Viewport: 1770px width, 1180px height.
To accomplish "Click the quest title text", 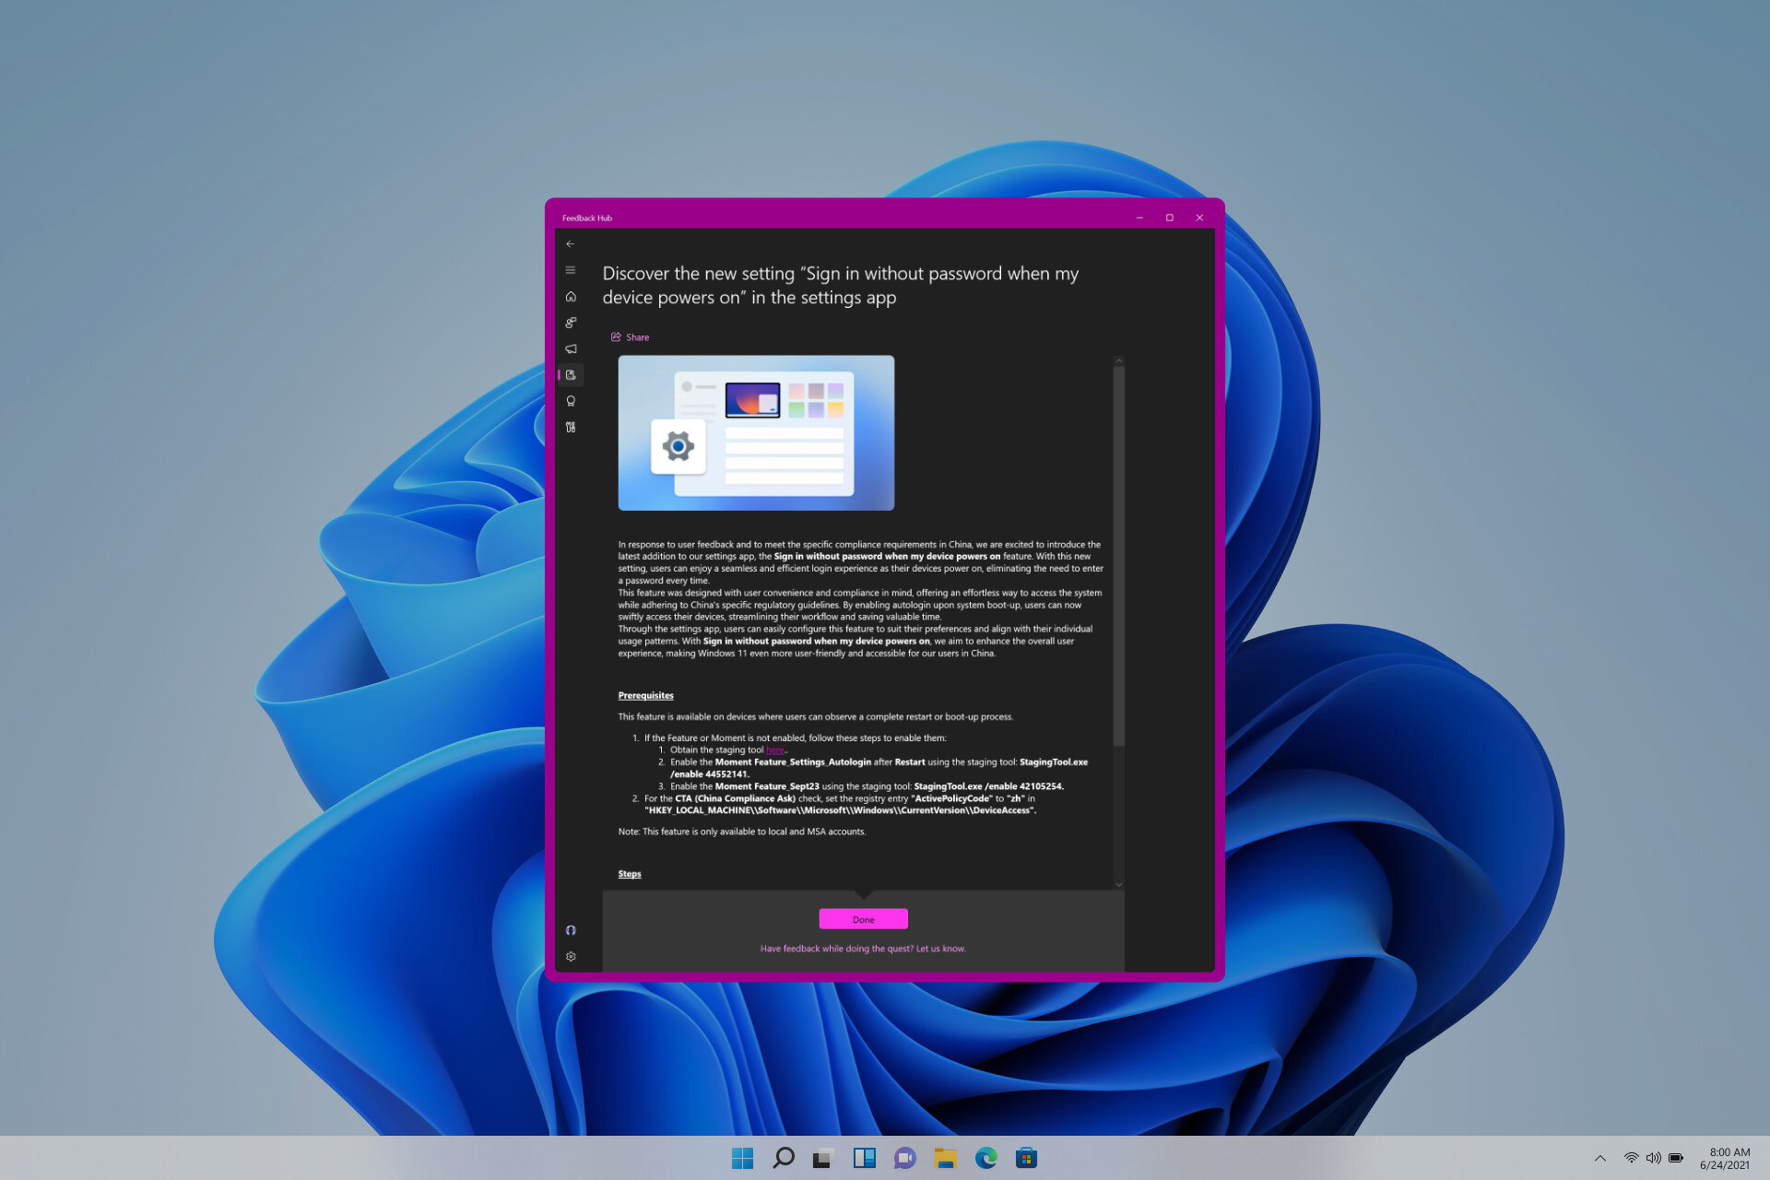I will [x=840, y=286].
